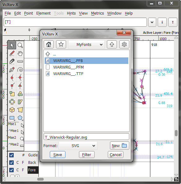
Task: Toggle Back layer visibility checkbox
Action: (x=11, y=163)
